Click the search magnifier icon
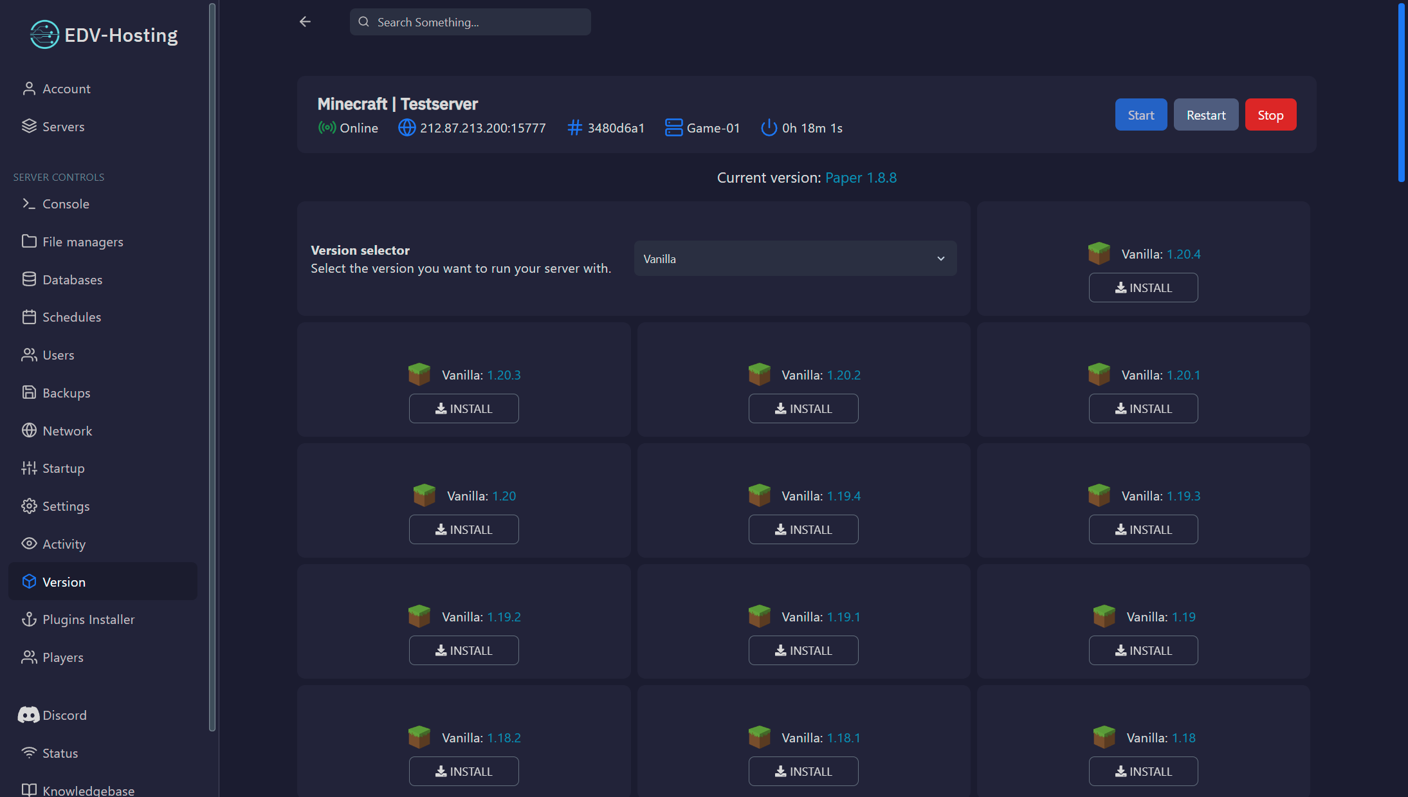This screenshot has width=1408, height=797. (x=363, y=22)
